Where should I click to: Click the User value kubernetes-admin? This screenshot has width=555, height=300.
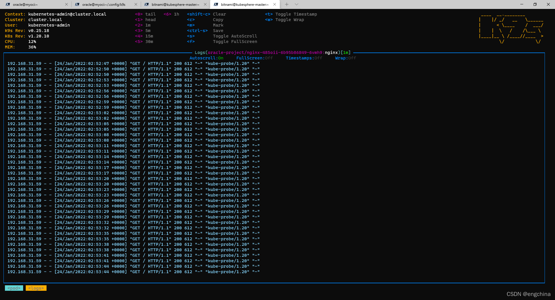(49, 25)
